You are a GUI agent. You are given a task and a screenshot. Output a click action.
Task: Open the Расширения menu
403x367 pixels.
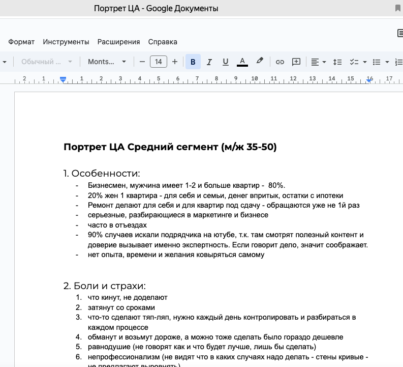click(x=119, y=42)
